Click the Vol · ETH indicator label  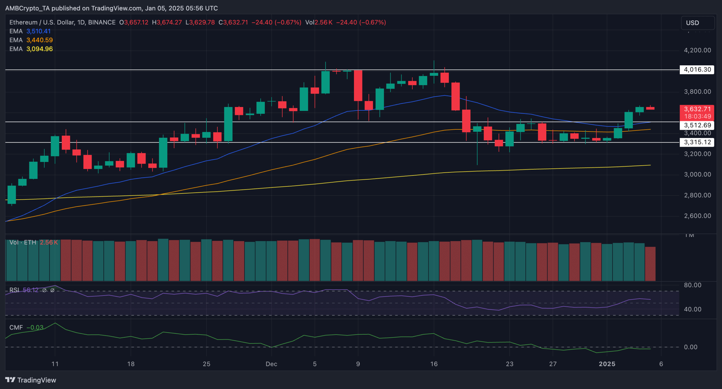pos(23,243)
